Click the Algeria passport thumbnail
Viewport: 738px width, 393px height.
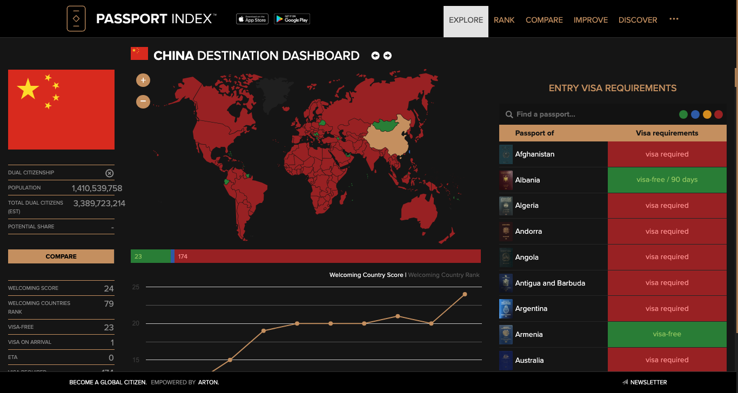506,206
